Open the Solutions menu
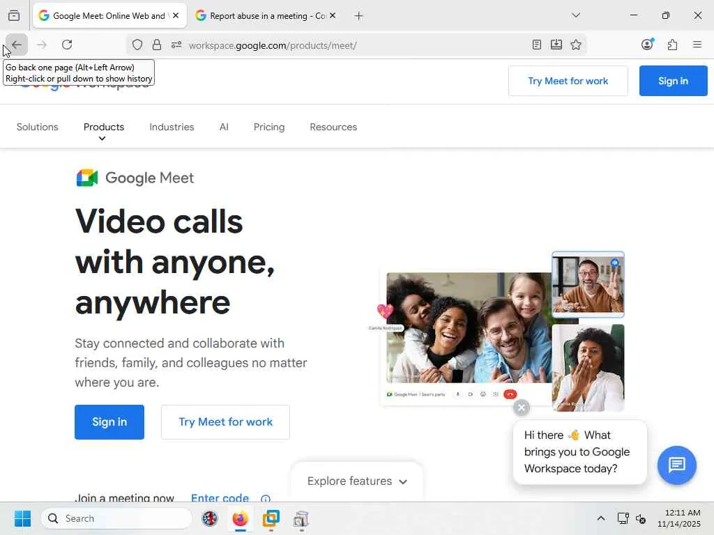This screenshot has width=714, height=535. click(38, 127)
